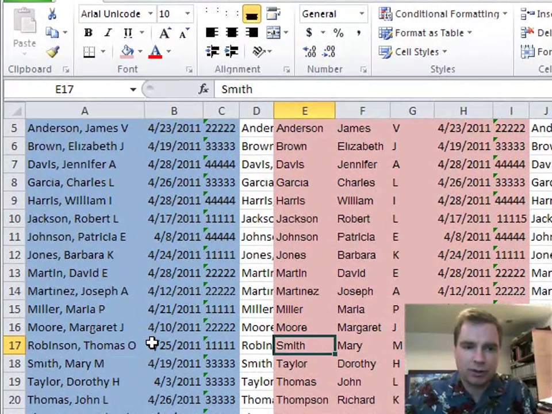This screenshot has width=552, height=414.
Task: Click the Insert Function fx button
Action: [x=204, y=90]
